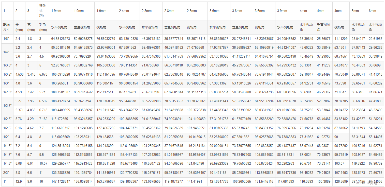Select the cell 99.64153386
This screenshot has width=385, height=187.
click(106, 56)
